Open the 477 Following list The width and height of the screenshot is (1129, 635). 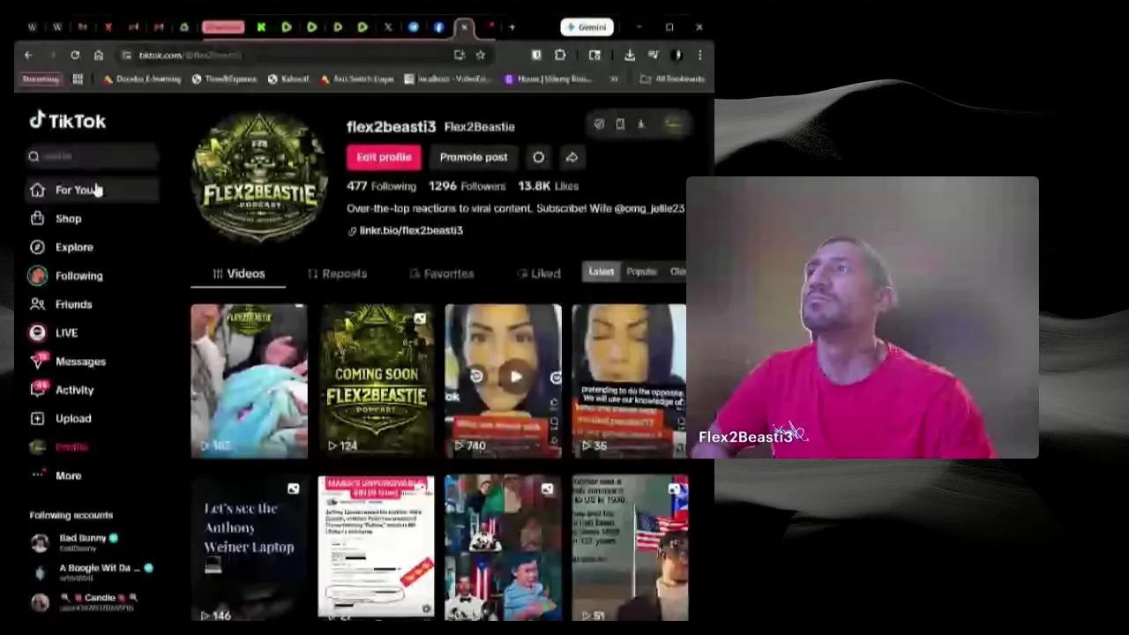click(x=381, y=186)
